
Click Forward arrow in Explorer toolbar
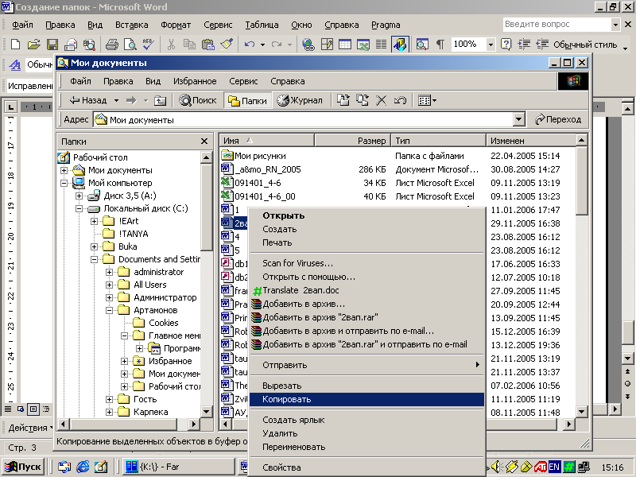131,100
